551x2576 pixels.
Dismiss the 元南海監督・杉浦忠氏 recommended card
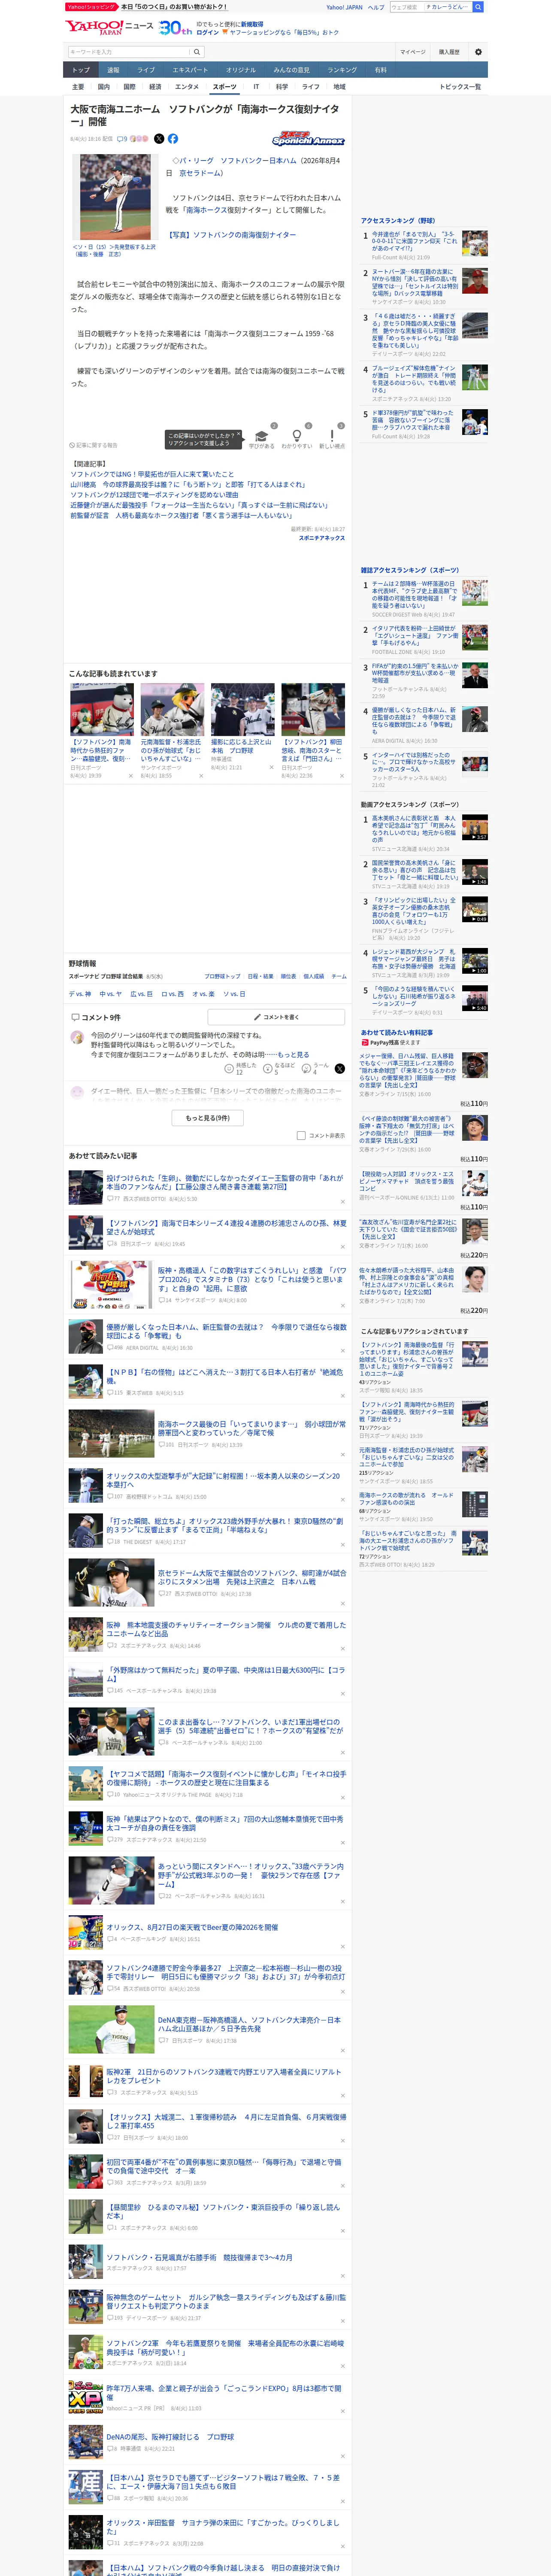(201, 776)
